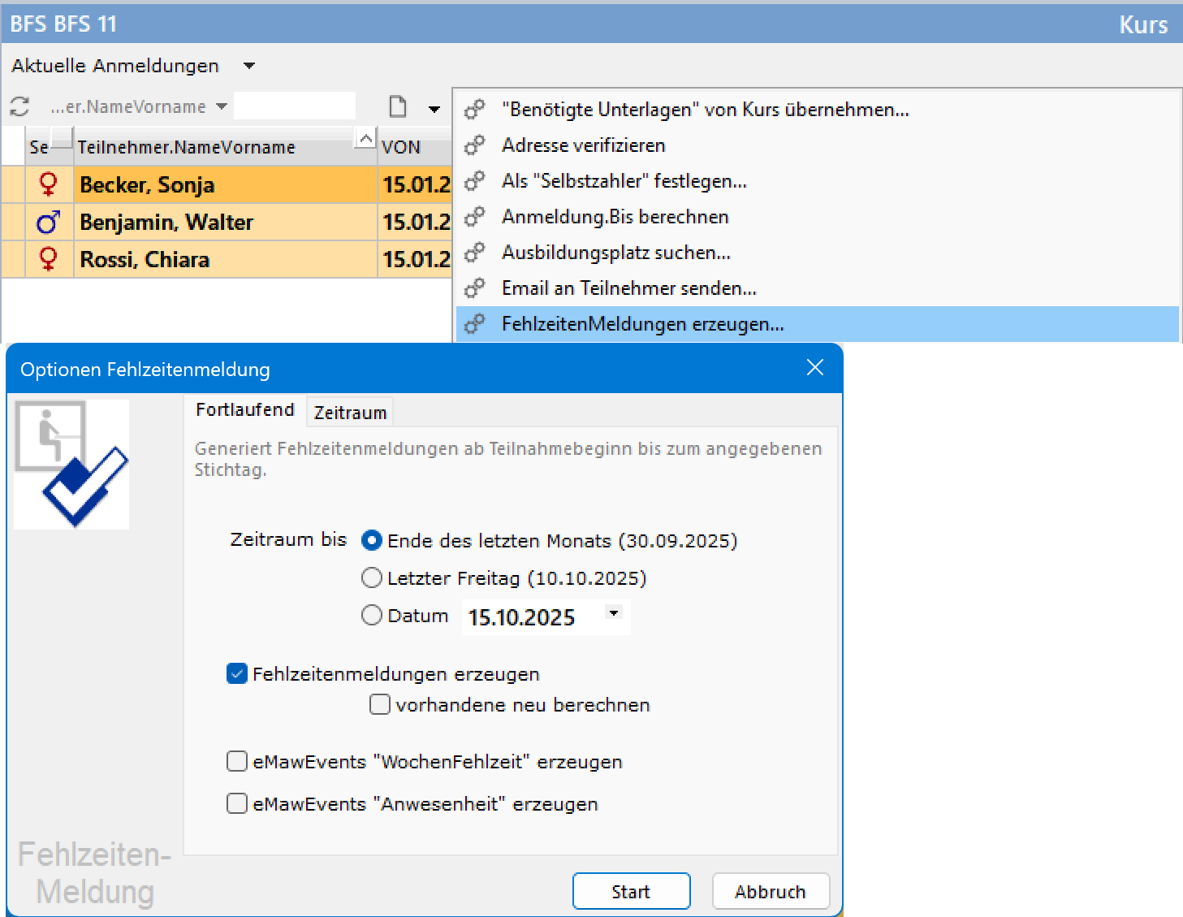Click the Abbruch button

point(770,892)
